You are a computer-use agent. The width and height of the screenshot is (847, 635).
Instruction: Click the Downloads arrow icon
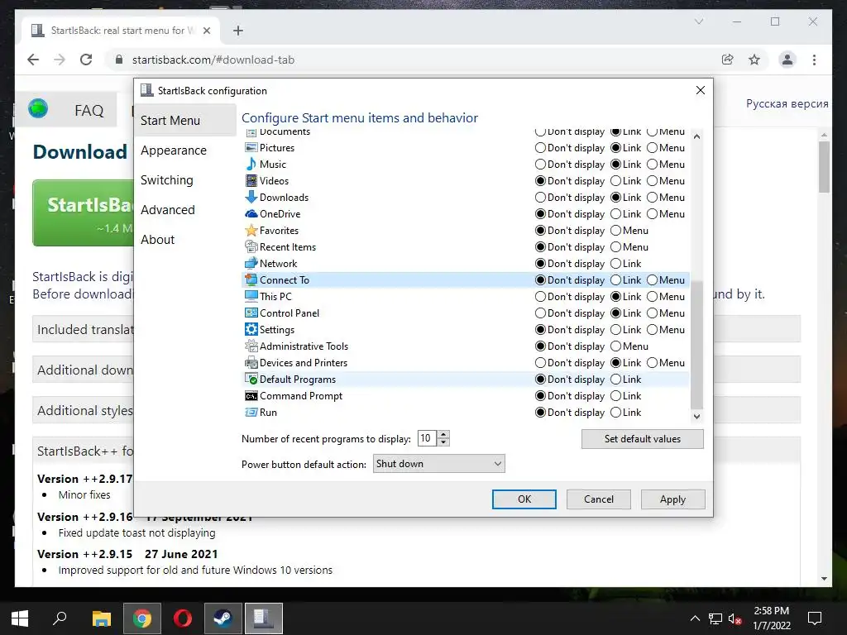pyautogui.click(x=251, y=197)
